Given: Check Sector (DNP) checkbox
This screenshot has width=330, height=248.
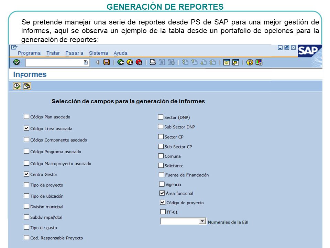Looking at the screenshot, I should [161, 117].
